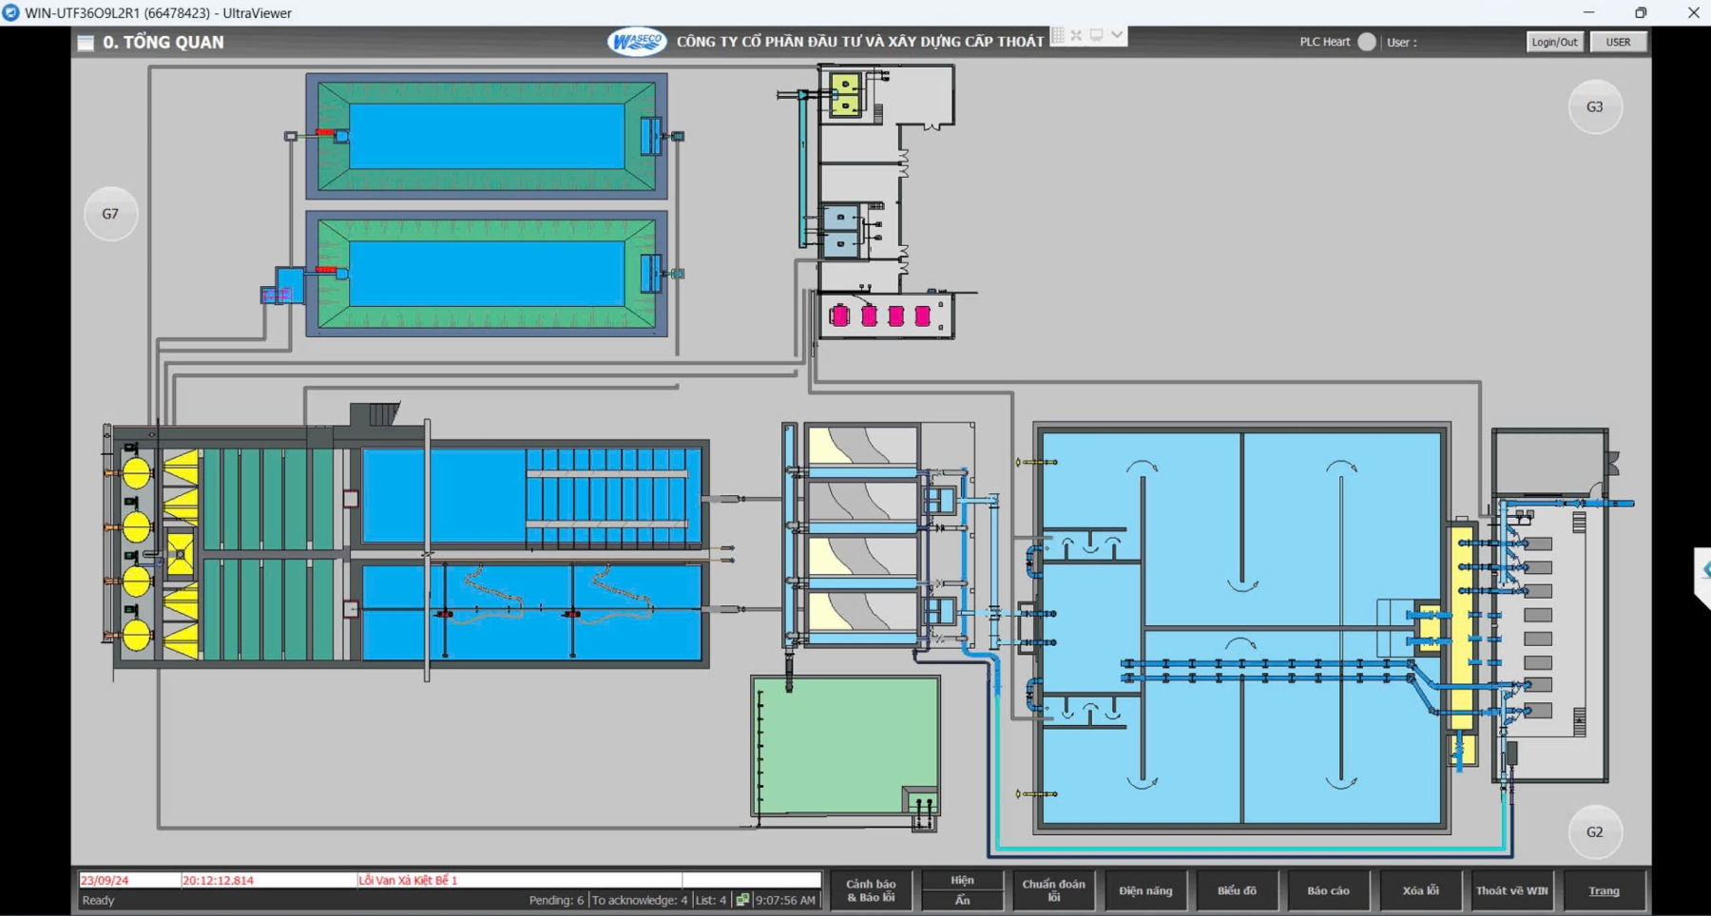Click the upper small square valve box
The width and height of the screenshot is (1711, 916).
coord(351,499)
